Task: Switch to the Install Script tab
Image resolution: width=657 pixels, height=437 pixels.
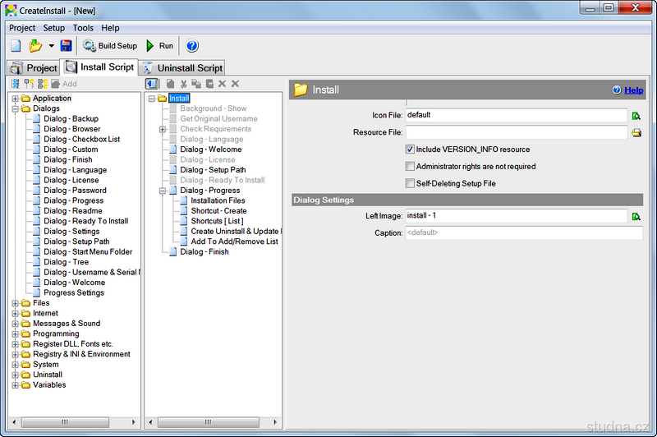Action: pos(99,67)
